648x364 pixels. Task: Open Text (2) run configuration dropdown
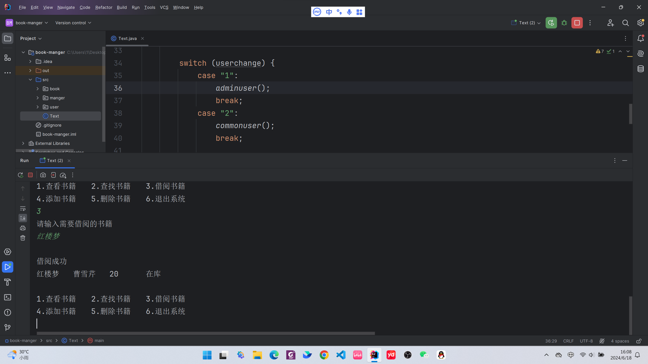pos(525,23)
